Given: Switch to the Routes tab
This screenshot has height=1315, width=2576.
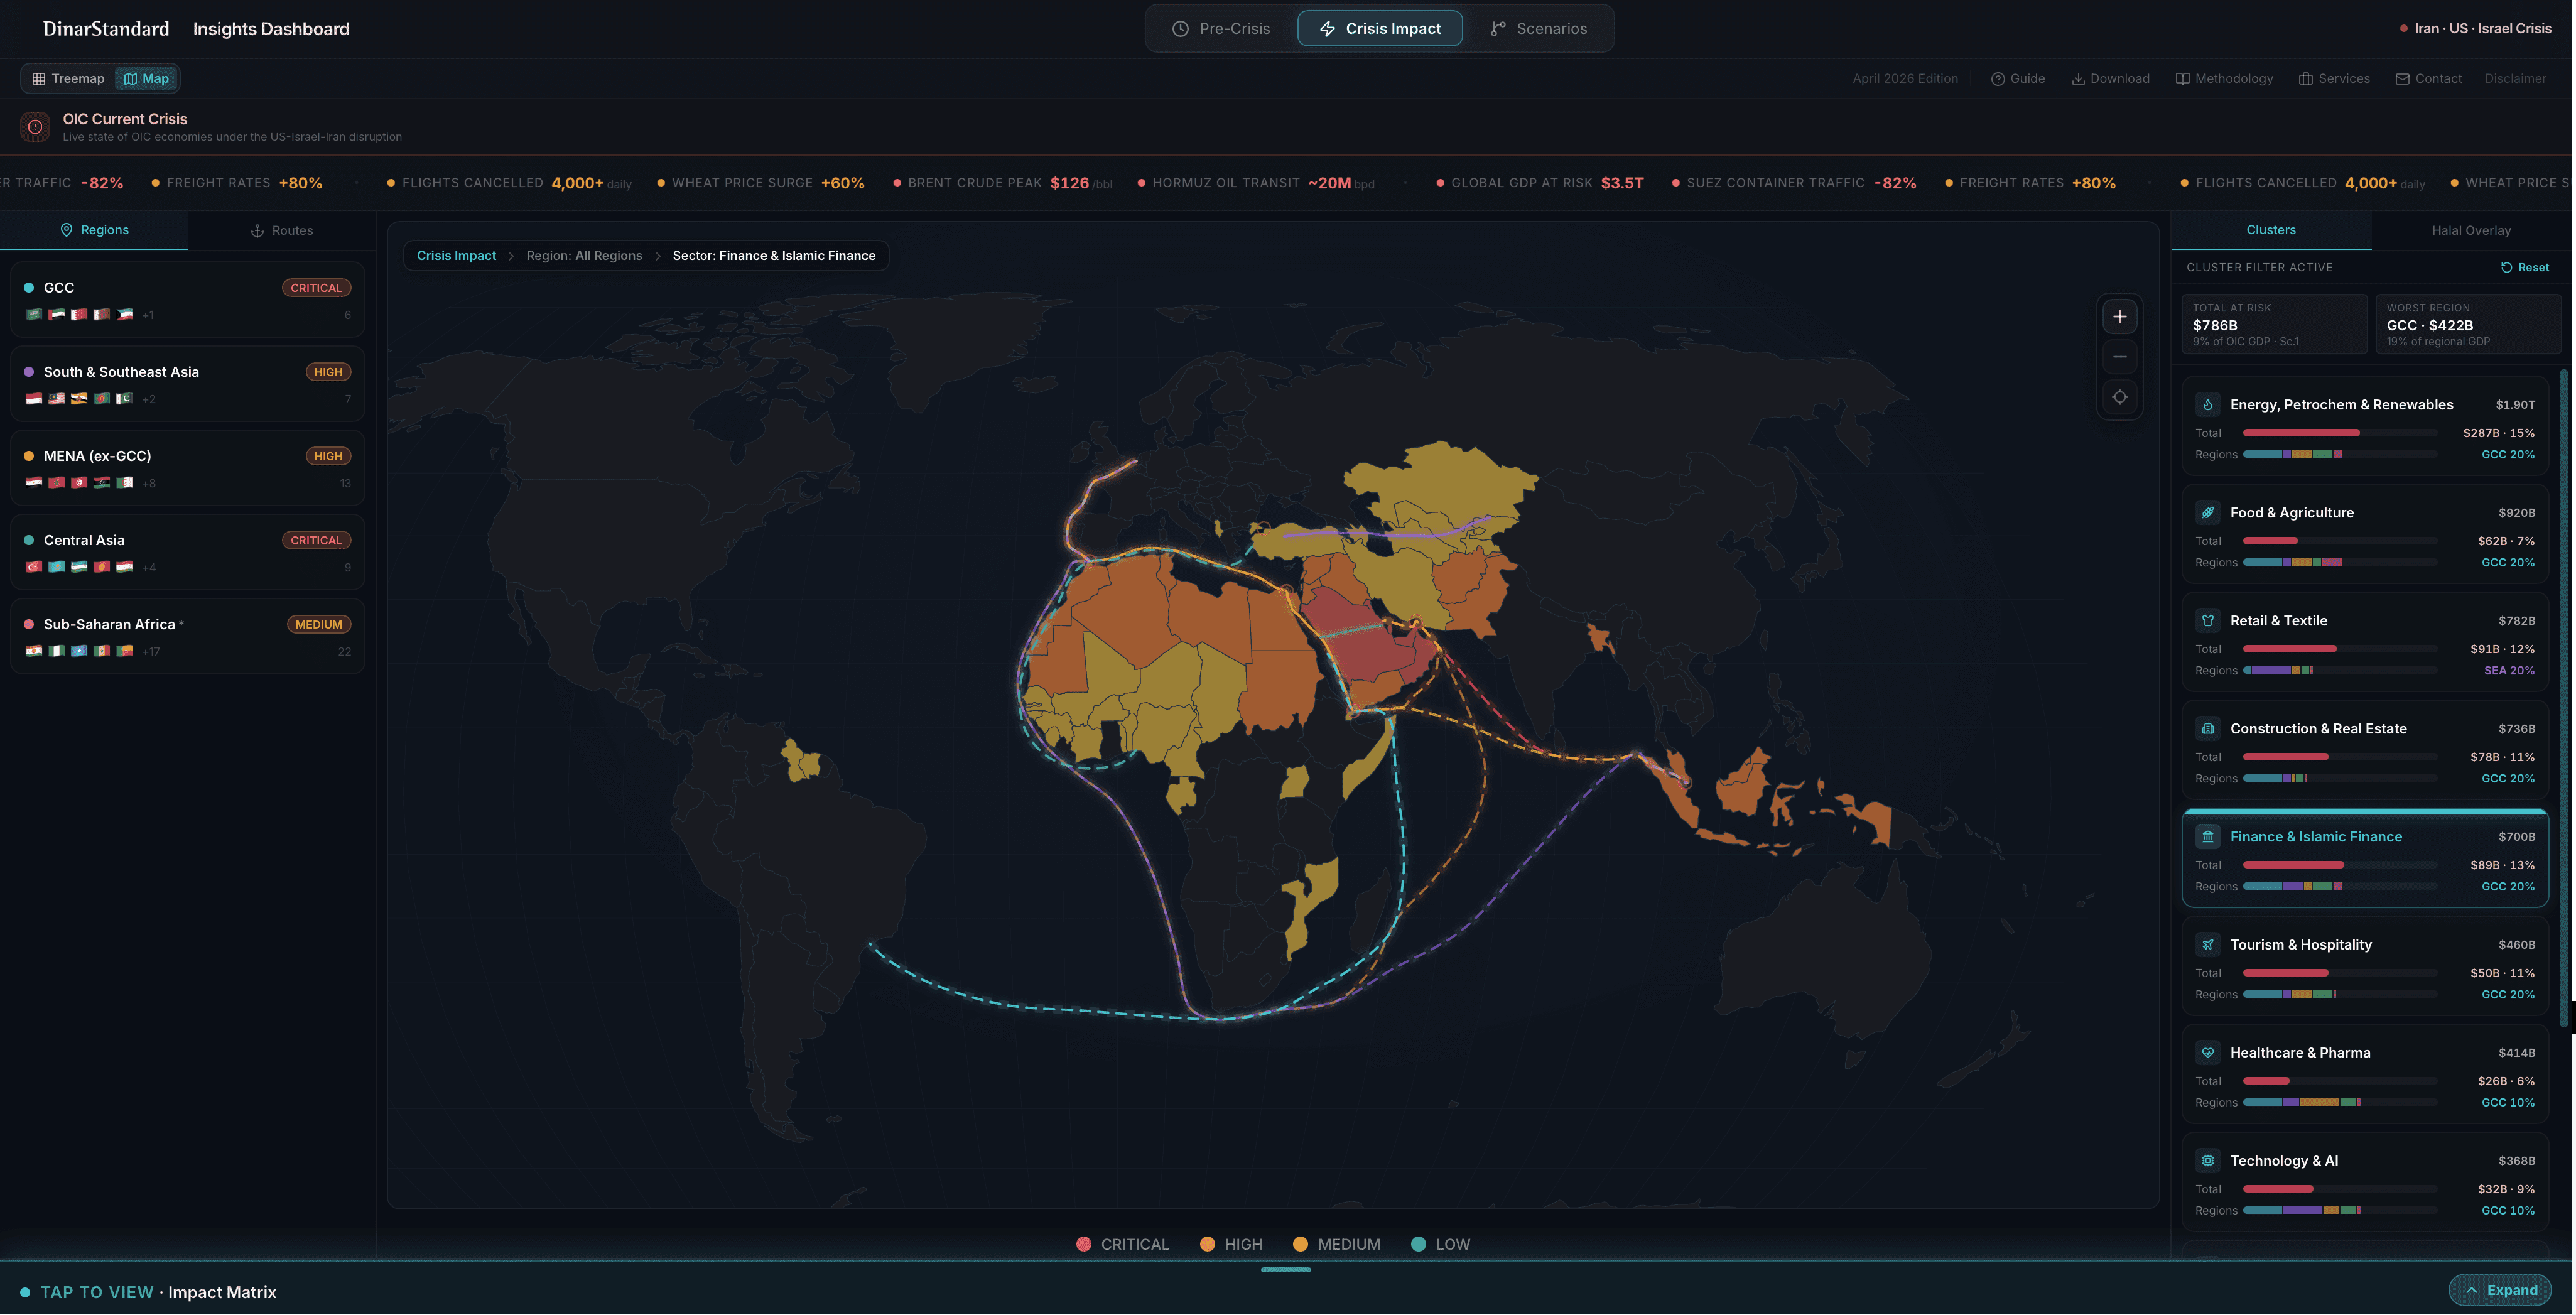Looking at the screenshot, I should [x=281, y=231].
